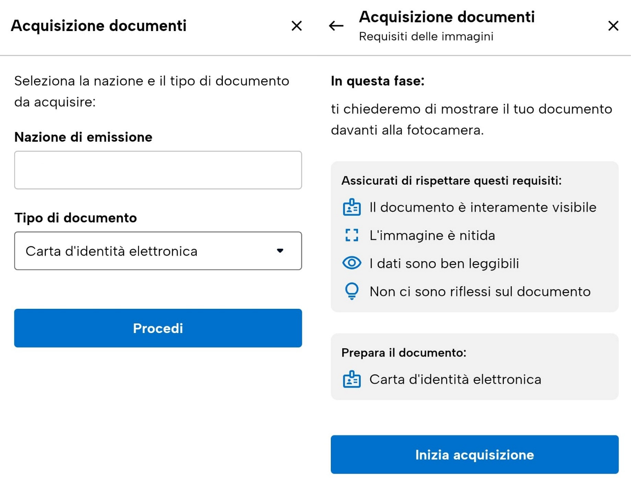This screenshot has height=498, width=631.
Task: Click the eye icon beside 'dati sono ben leggibili'
Action: 352,263
